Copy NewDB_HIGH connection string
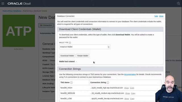182x102 pixels. tap(132, 88)
